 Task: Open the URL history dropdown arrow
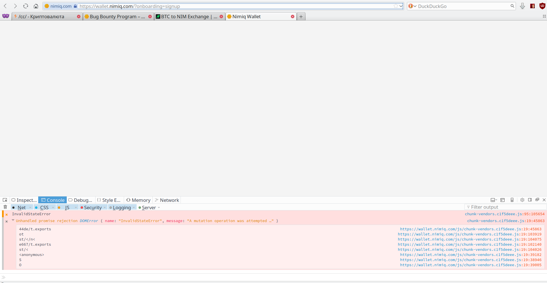401,6
